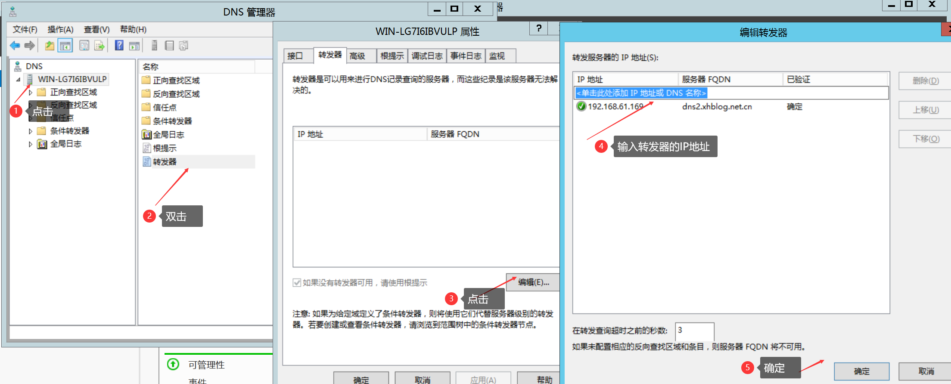Click the record list toolbar icon
951x384 pixels.
tap(169, 46)
